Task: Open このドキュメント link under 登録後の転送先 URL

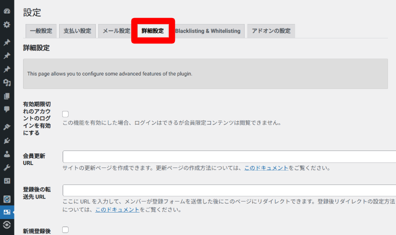Action: tap(117, 209)
